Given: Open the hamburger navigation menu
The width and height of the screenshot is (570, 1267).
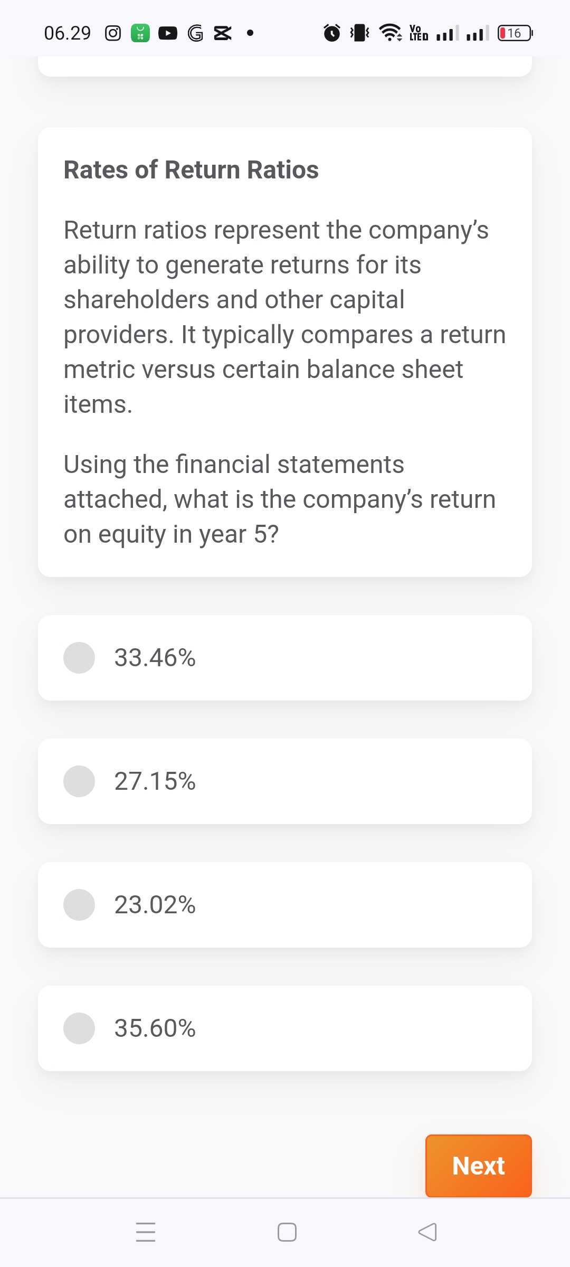Looking at the screenshot, I should [146, 1232].
